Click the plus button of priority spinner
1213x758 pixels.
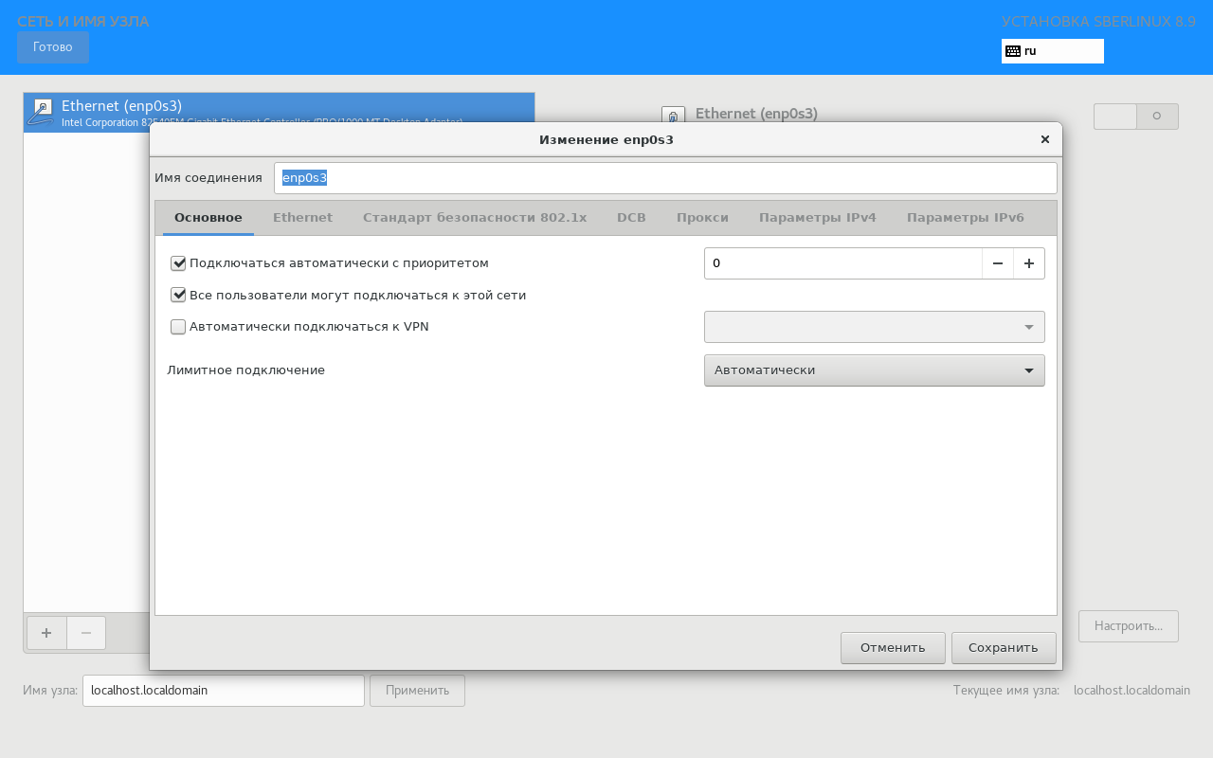1028,263
